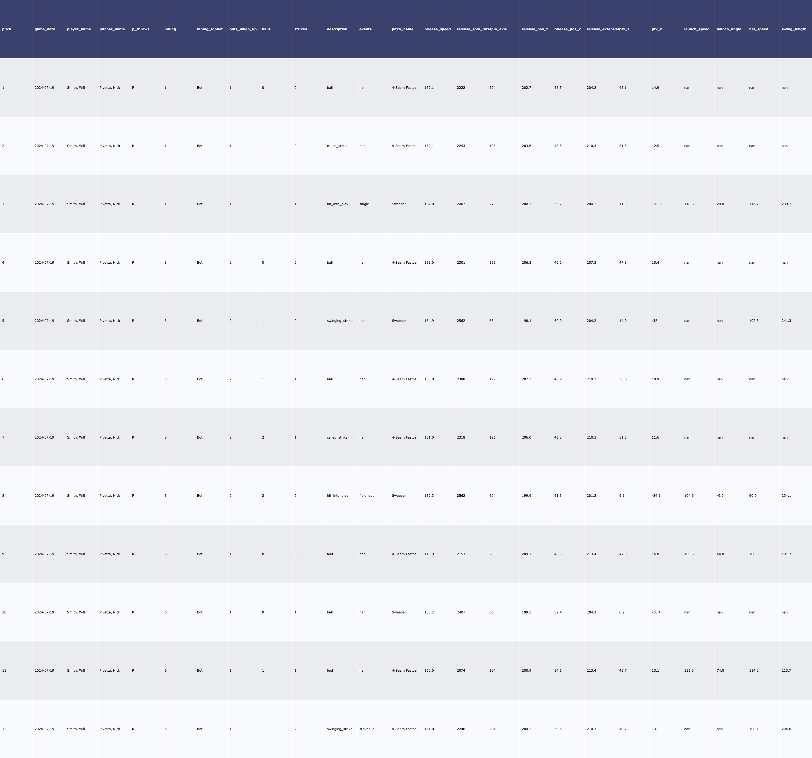Click spin rate value 2074
This screenshot has width=812, height=758.
click(461, 671)
